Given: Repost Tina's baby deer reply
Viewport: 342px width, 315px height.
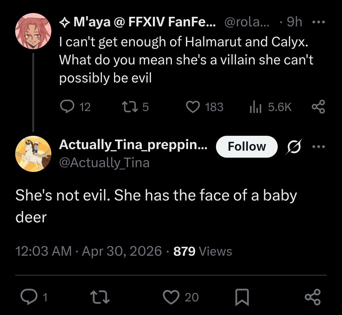Looking at the screenshot, I should point(100,297).
